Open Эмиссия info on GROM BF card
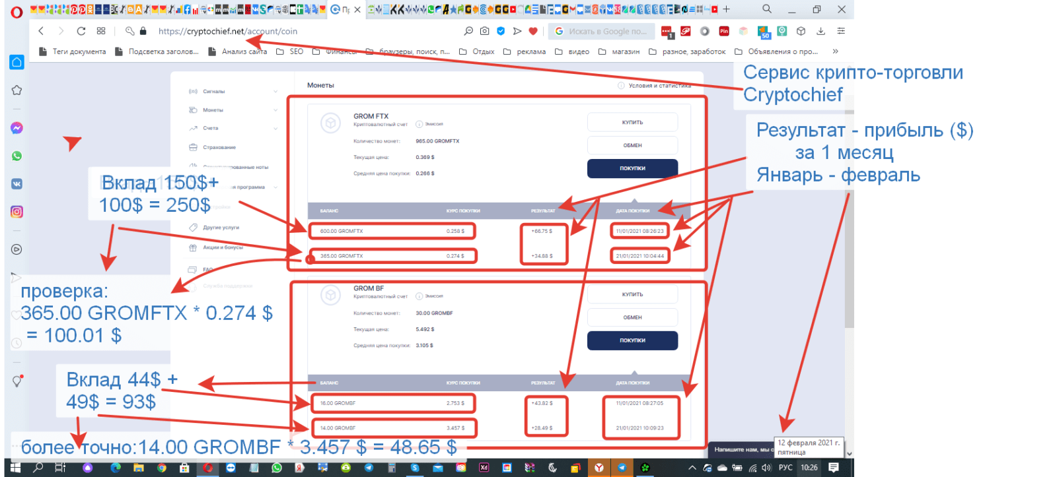Viewport: 1057px width, 477px height. pyautogui.click(x=429, y=296)
